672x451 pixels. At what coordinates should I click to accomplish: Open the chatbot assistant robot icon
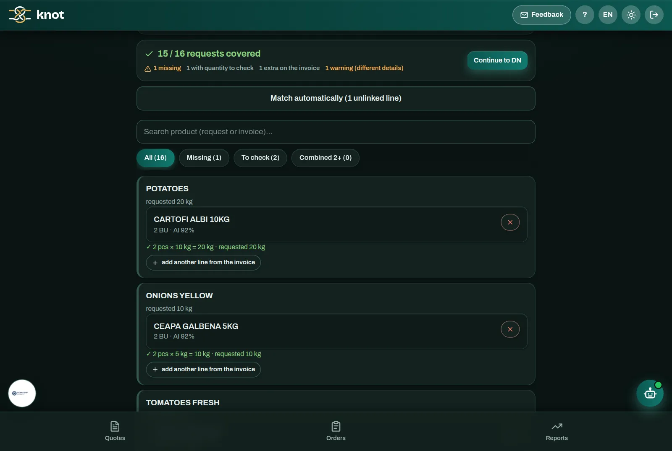(x=650, y=393)
